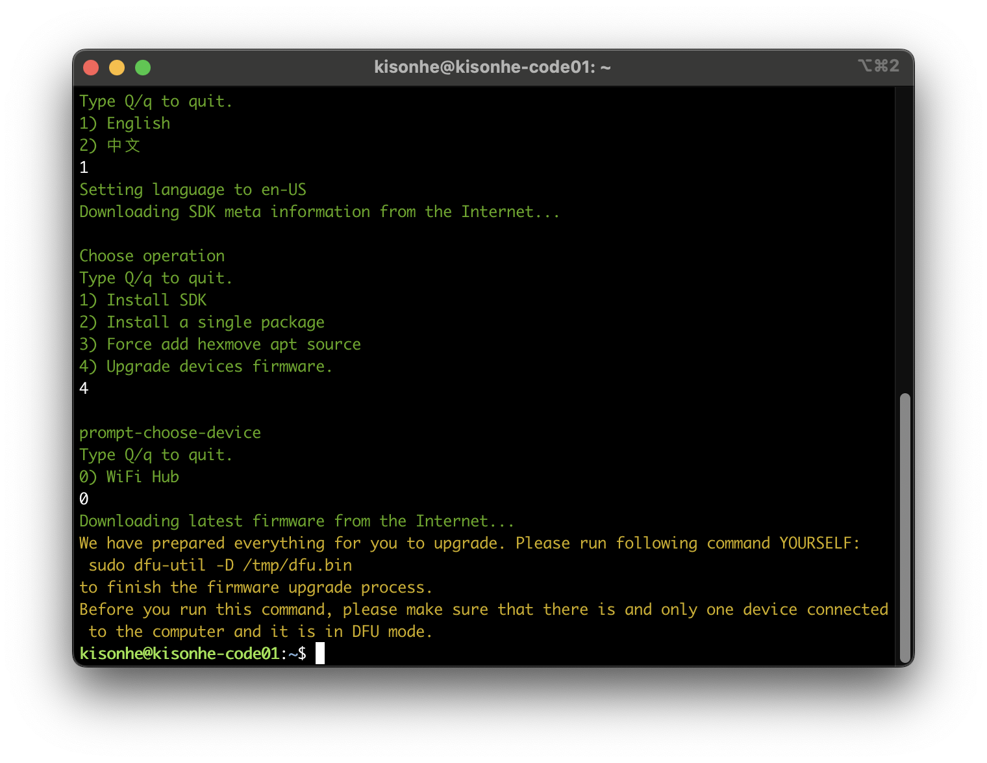987x763 pixels.
Task: Minimize terminal using the yellow button
Action: (x=117, y=68)
